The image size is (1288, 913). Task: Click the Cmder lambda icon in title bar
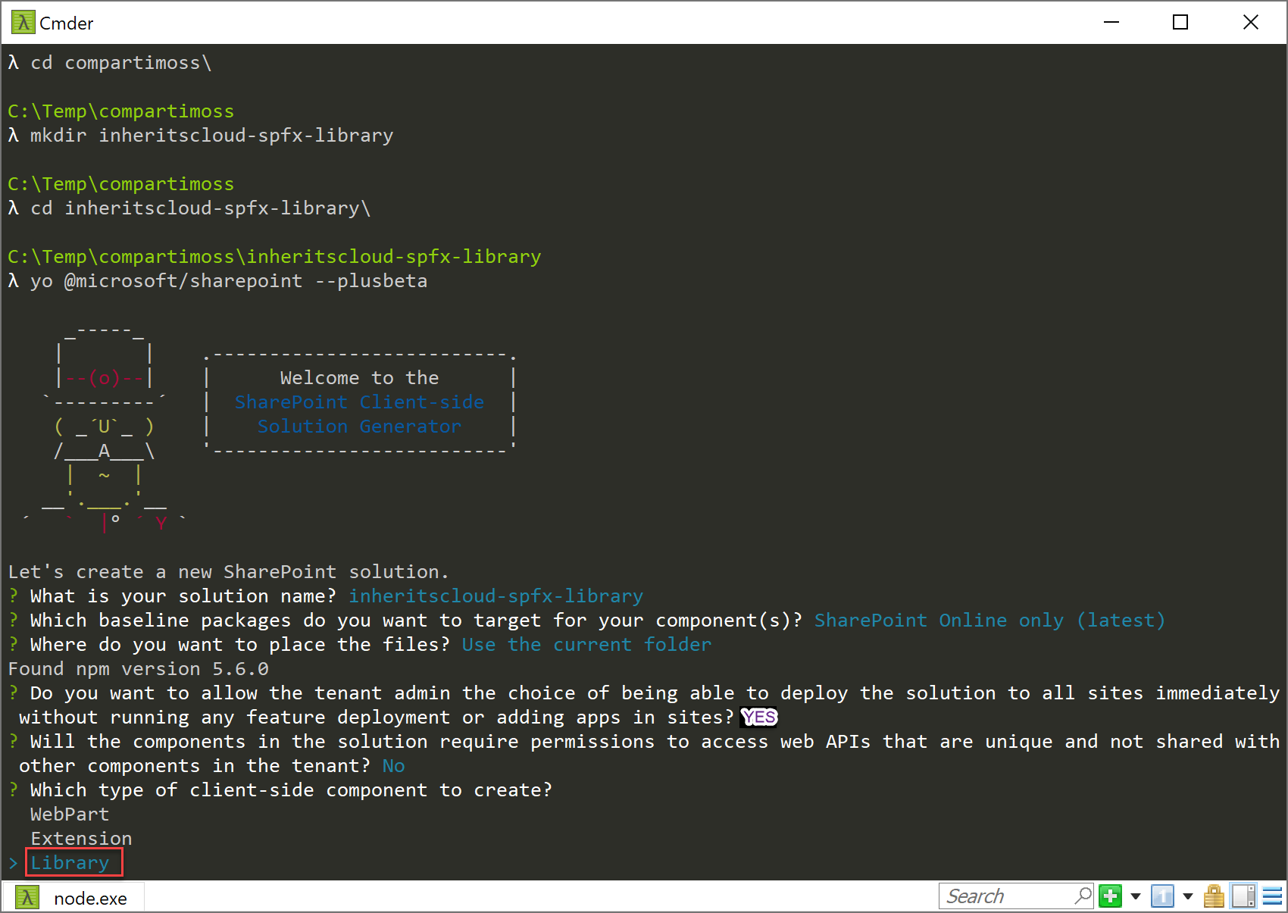[23, 23]
